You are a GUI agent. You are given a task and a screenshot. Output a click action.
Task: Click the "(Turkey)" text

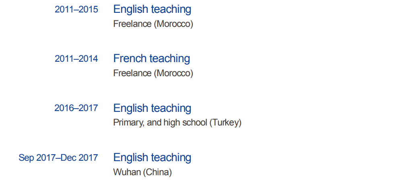tap(225, 123)
